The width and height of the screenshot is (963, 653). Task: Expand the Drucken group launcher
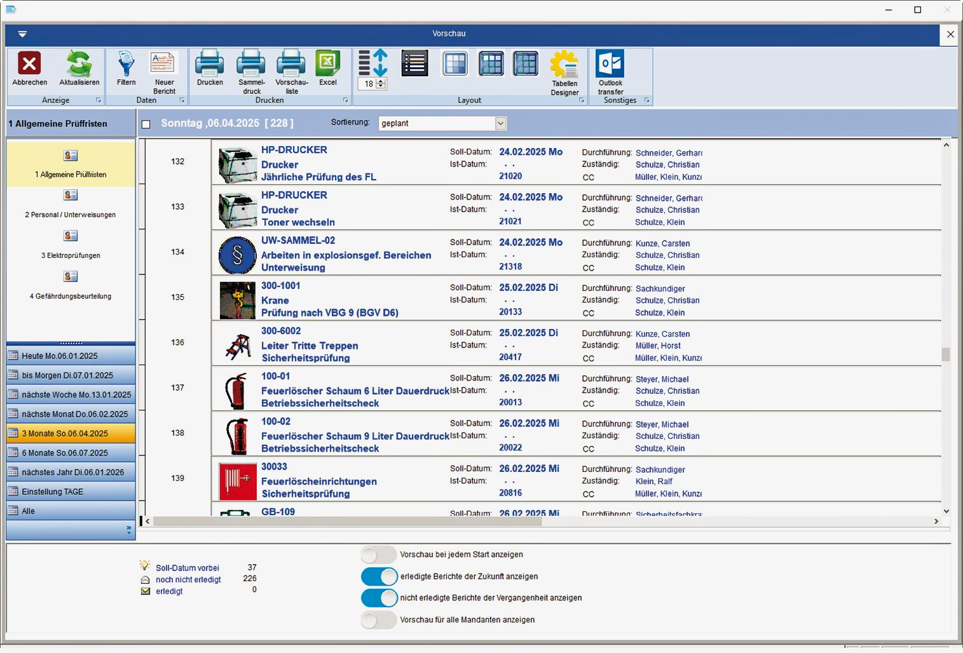pos(346,100)
